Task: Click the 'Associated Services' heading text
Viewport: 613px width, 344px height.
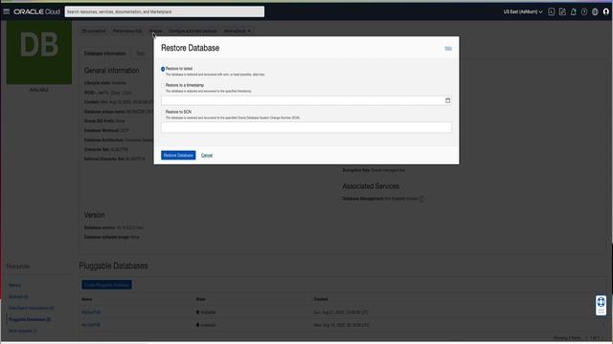Action: coord(371,186)
